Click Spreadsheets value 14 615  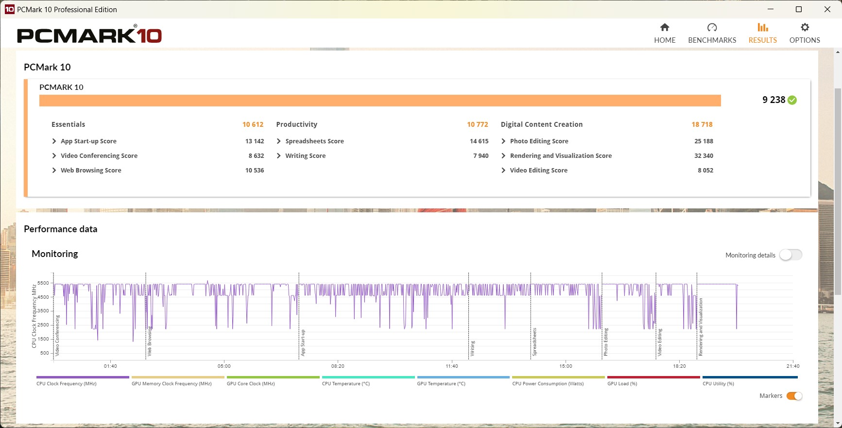pyautogui.click(x=479, y=141)
